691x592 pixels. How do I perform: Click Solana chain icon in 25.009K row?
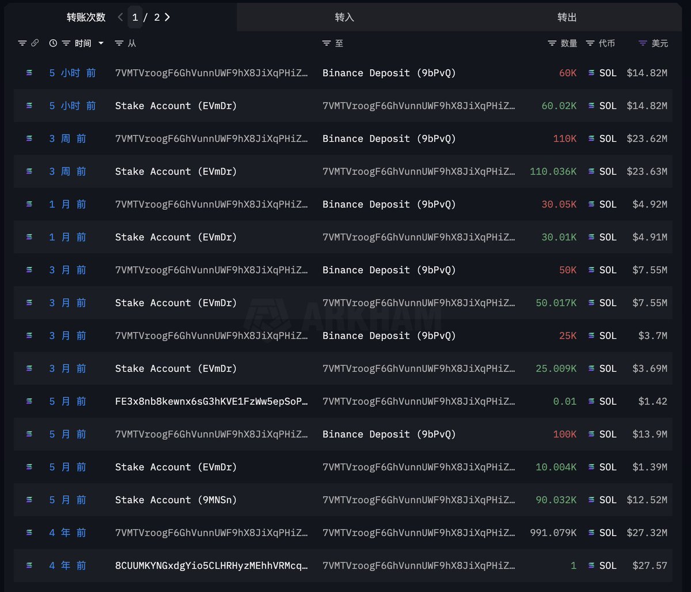click(29, 368)
